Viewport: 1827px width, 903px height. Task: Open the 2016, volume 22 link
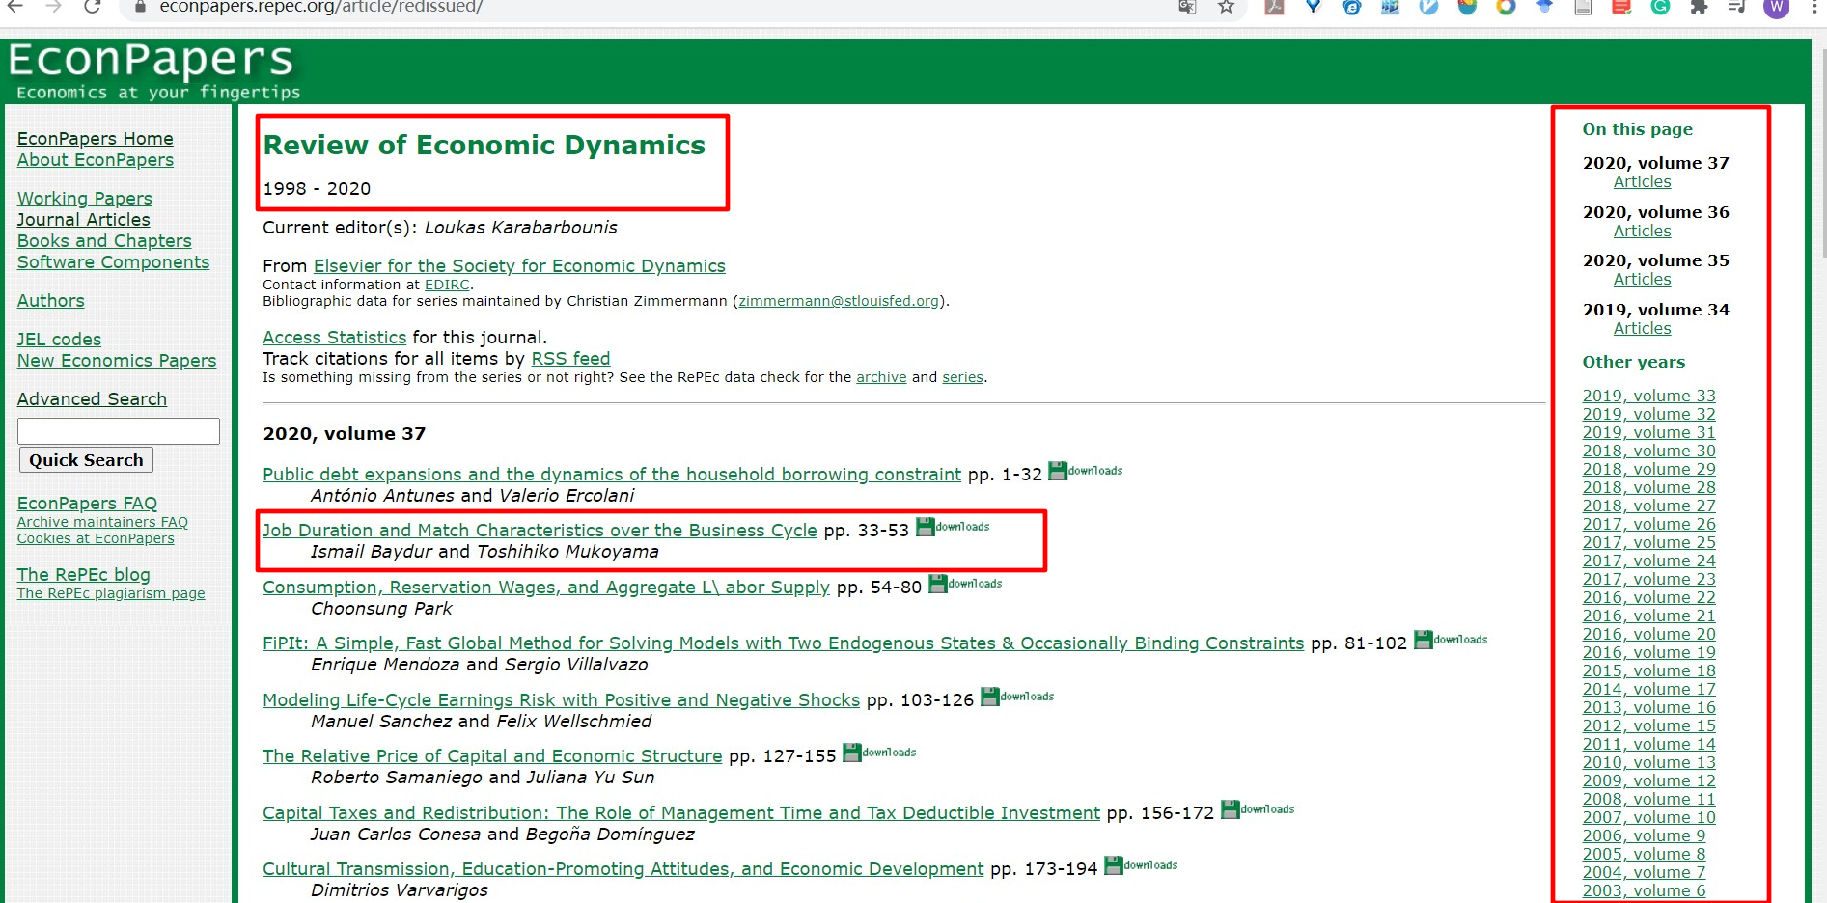pyautogui.click(x=1648, y=597)
